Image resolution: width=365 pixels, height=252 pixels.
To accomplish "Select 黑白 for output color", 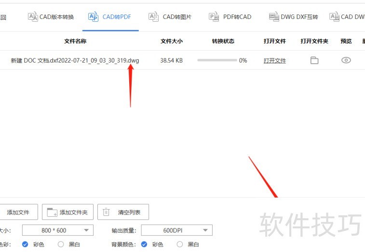I will (61, 244).
